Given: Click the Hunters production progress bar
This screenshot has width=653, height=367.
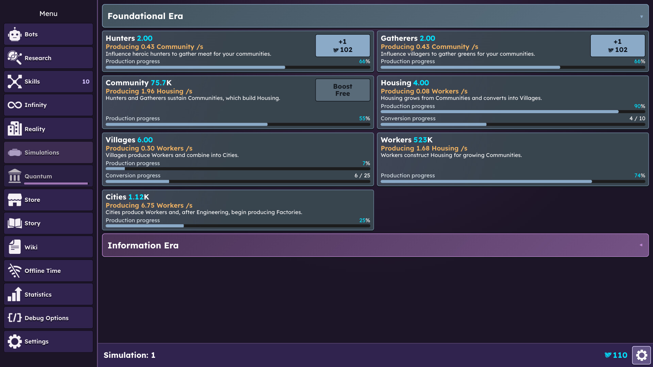Looking at the screenshot, I should [x=238, y=67].
